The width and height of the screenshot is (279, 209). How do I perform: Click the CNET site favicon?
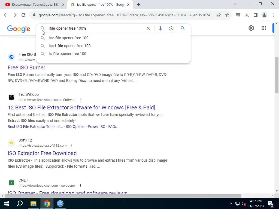[x=11, y=183]
